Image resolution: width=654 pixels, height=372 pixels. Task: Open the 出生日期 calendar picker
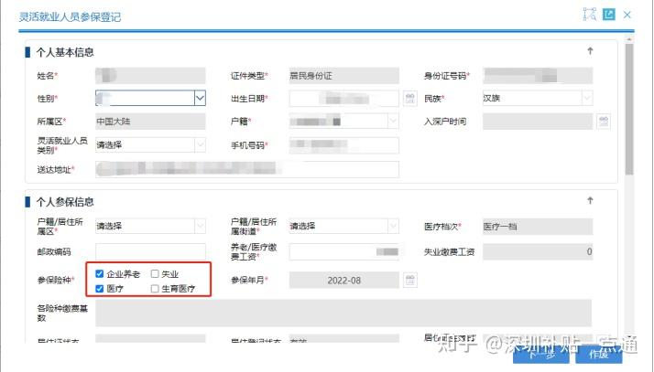pos(410,98)
